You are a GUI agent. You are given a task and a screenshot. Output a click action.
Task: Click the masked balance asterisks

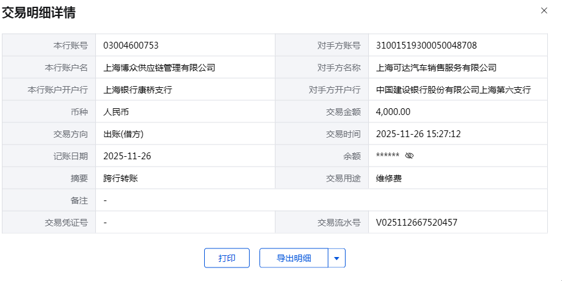[388, 156]
